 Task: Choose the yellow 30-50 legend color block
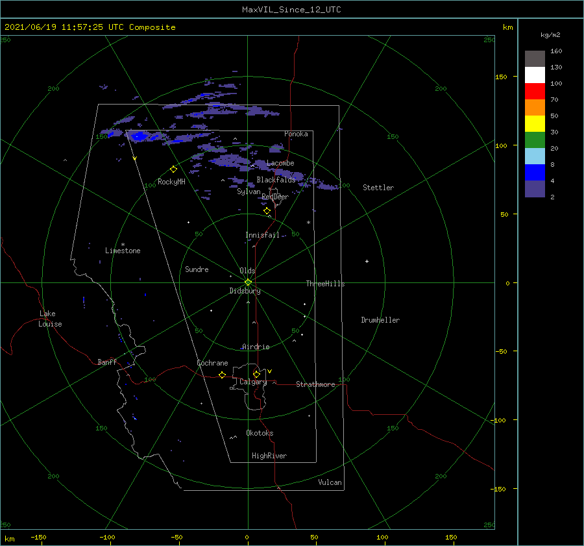point(535,124)
